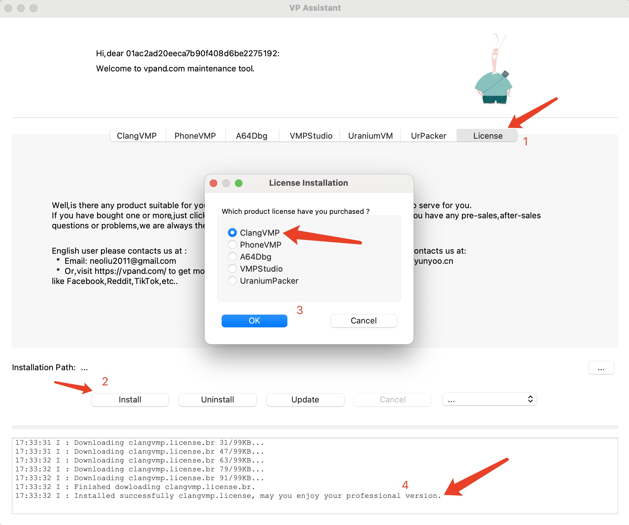Open the version dropdown beside Cancel
Image resolution: width=629 pixels, height=525 pixels.
coord(489,399)
